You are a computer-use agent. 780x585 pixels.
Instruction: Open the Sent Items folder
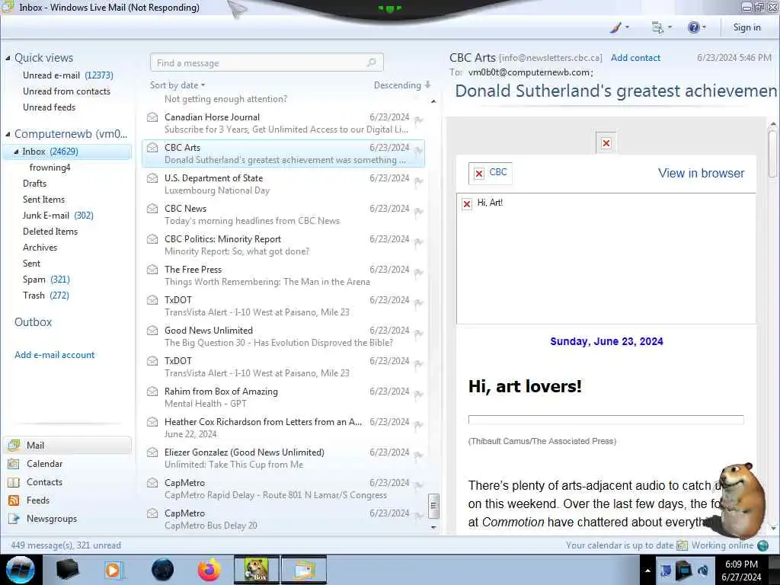tap(43, 200)
